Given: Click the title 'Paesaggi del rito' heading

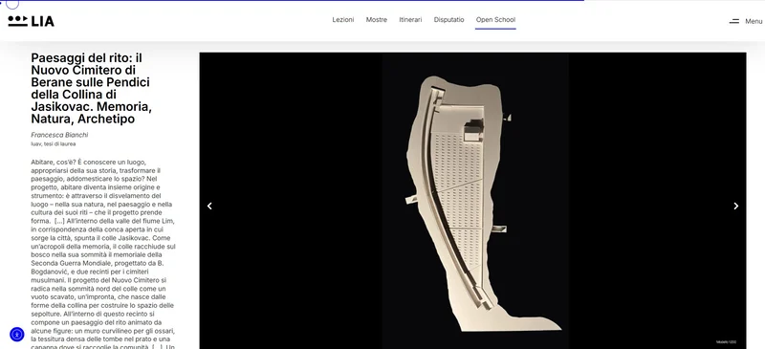Looking at the screenshot, I should click(x=92, y=88).
